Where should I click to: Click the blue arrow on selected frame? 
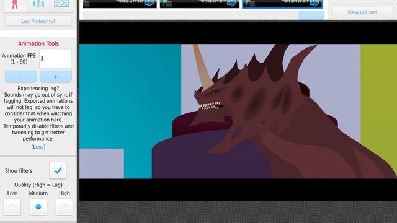314,3
